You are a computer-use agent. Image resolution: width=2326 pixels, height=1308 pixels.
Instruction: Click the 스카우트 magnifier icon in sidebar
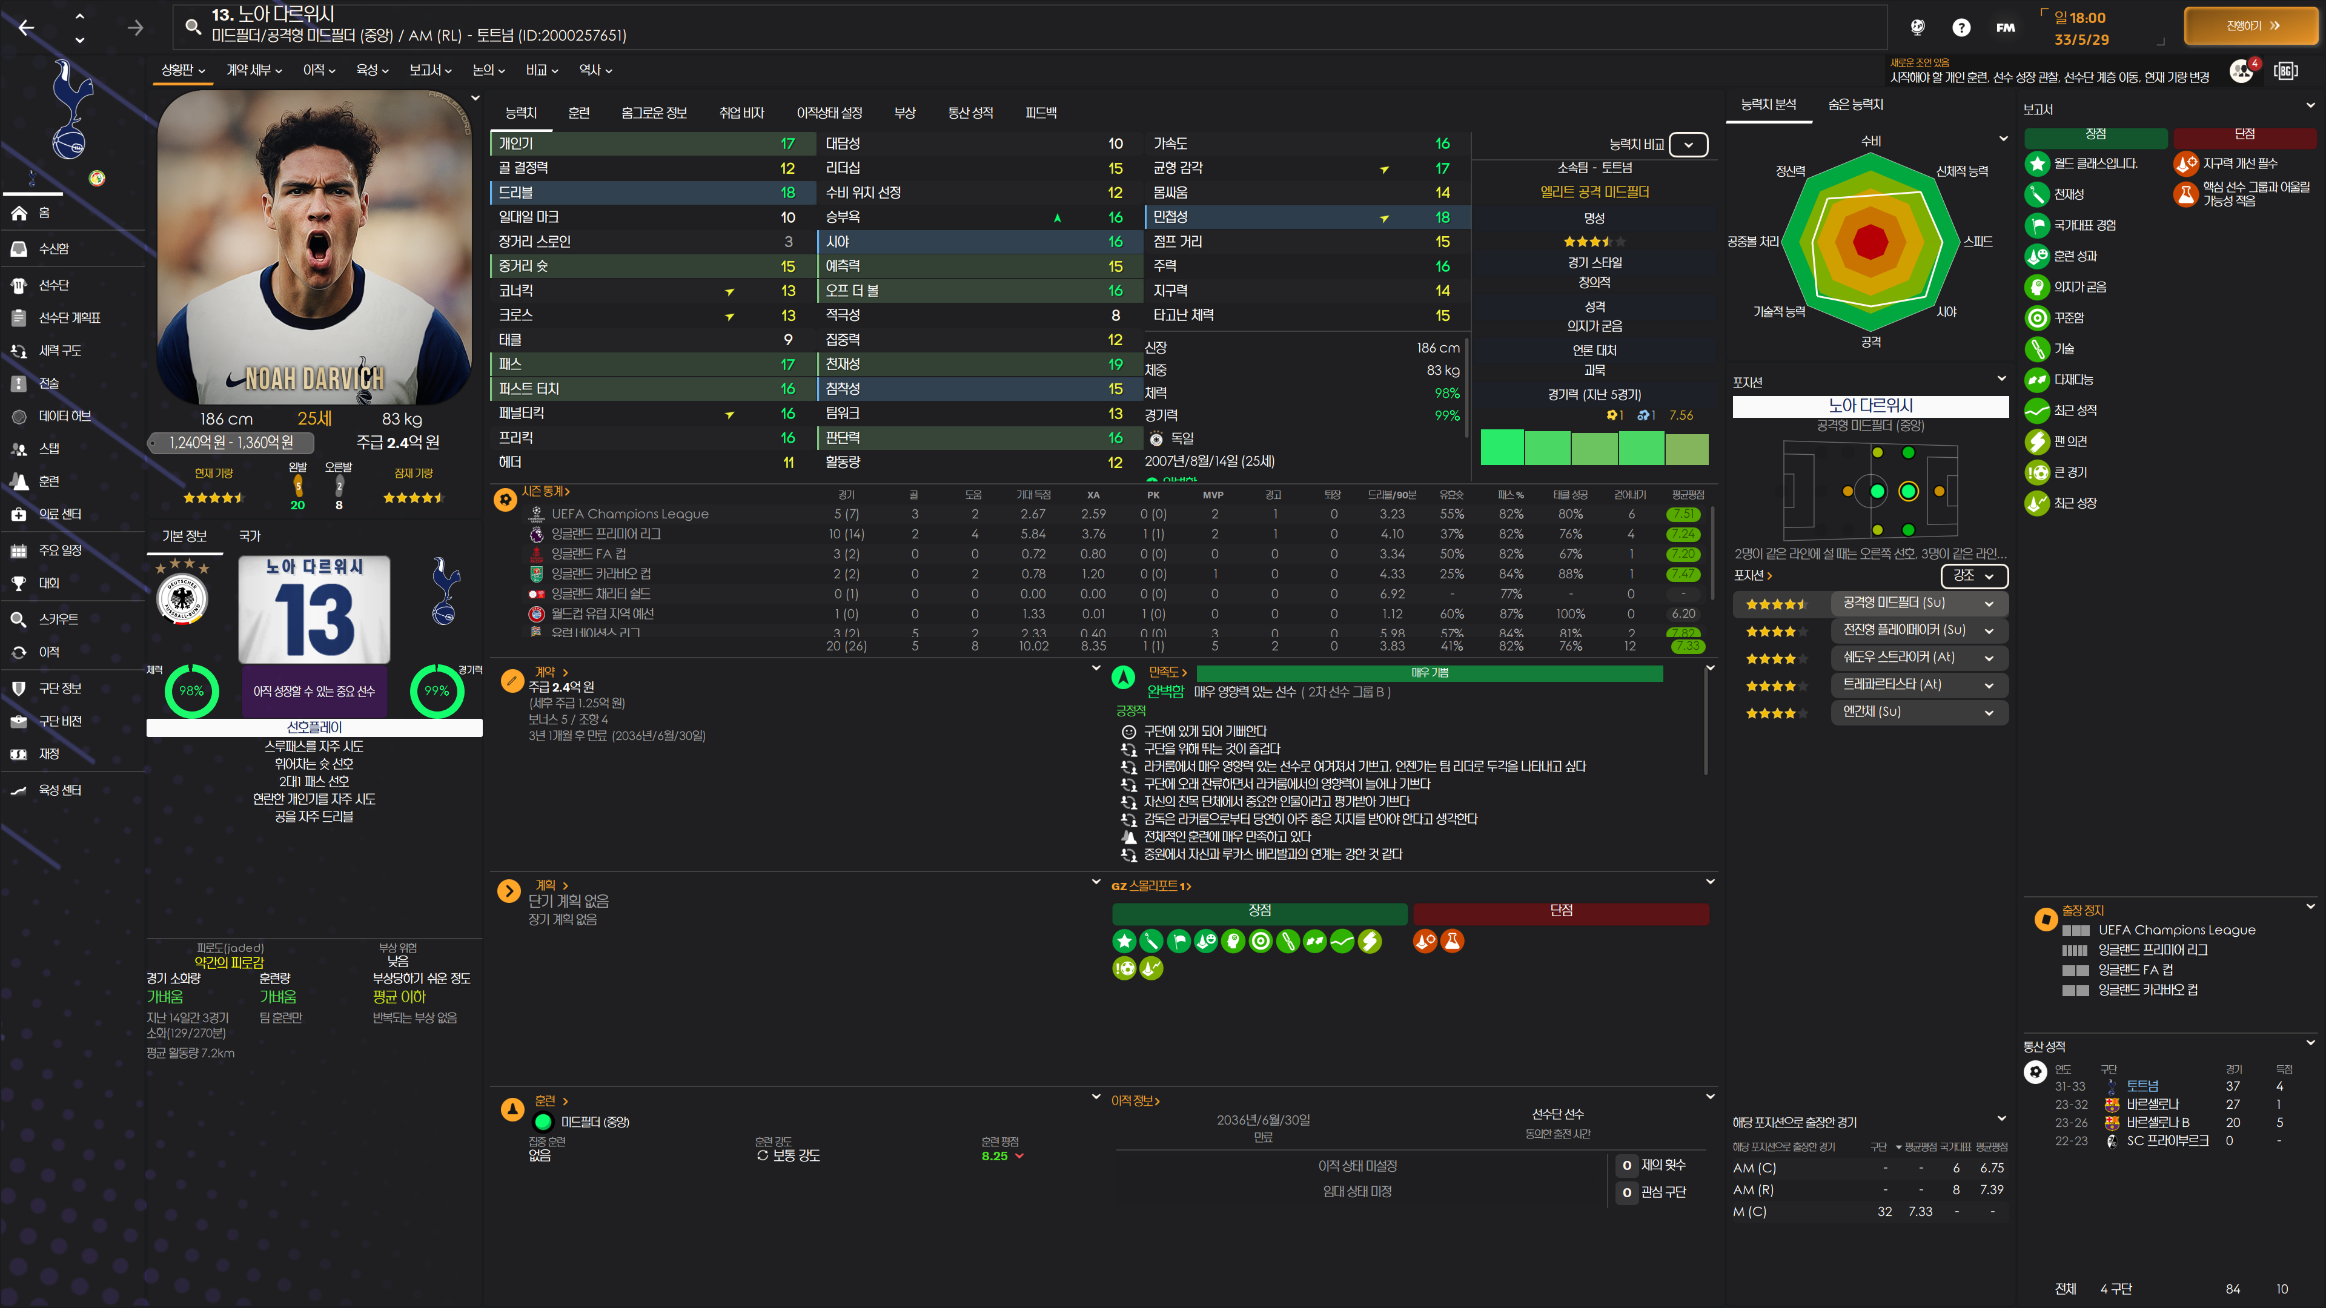[19, 619]
